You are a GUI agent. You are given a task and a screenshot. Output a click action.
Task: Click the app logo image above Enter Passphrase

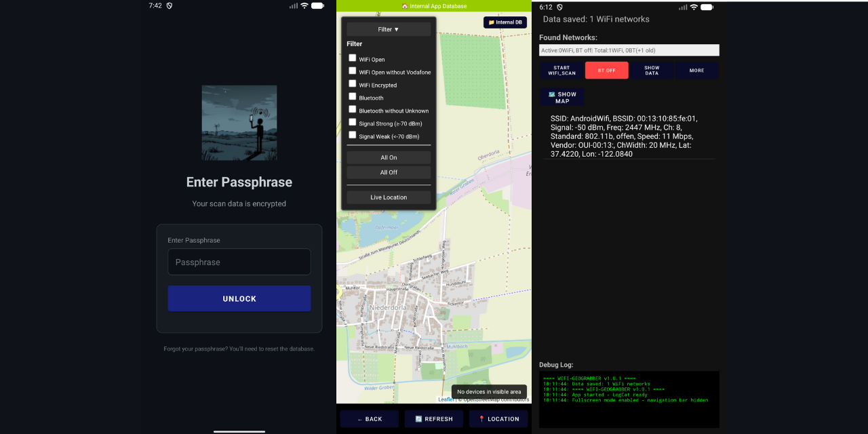pos(239,123)
